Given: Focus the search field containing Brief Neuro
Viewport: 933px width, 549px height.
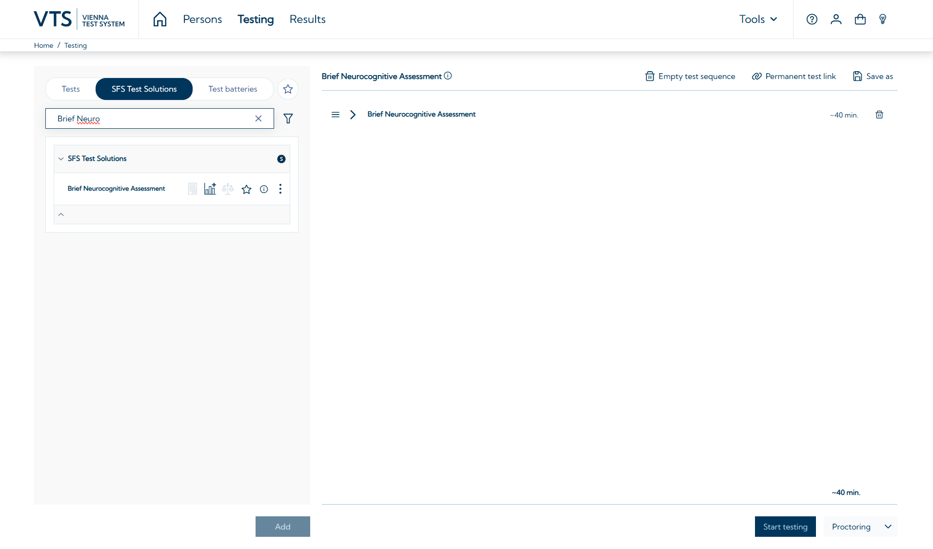Looking at the screenshot, I should pos(159,118).
